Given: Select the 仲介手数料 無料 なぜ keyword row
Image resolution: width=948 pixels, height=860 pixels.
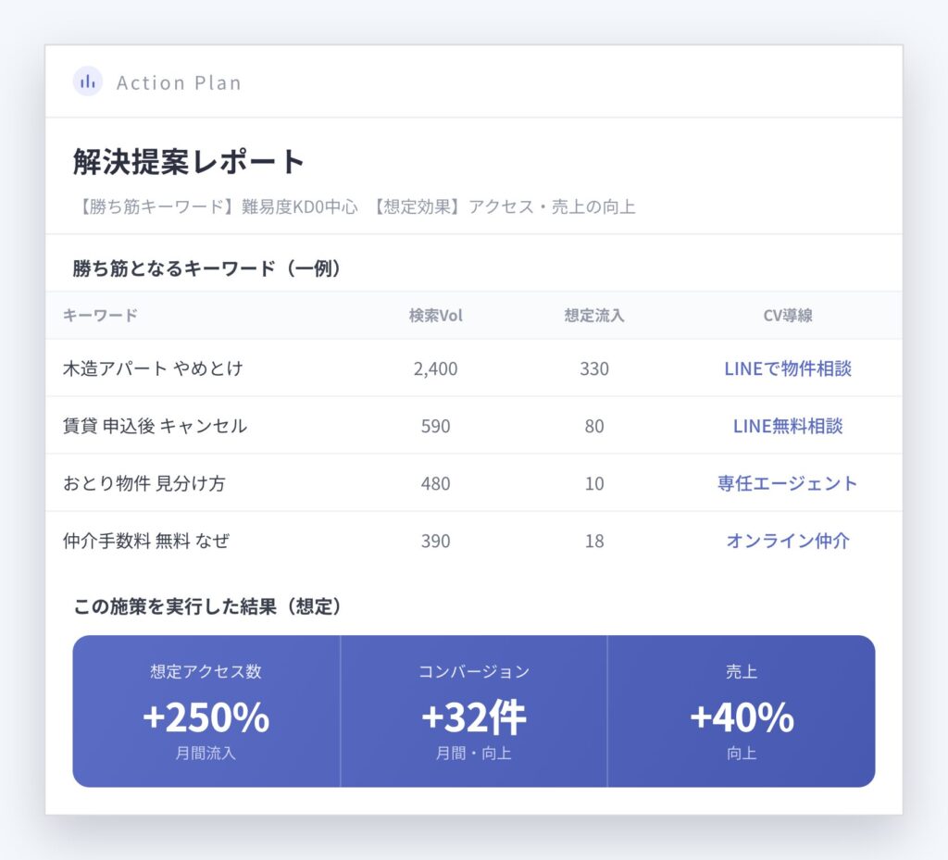Looking at the screenshot, I should coord(474,541).
